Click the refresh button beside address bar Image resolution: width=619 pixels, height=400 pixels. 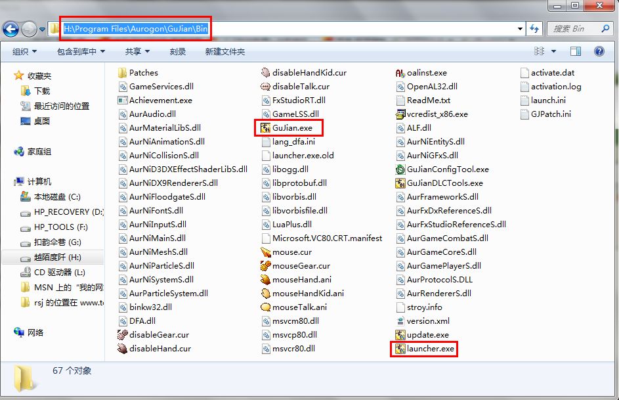(x=534, y=29)
